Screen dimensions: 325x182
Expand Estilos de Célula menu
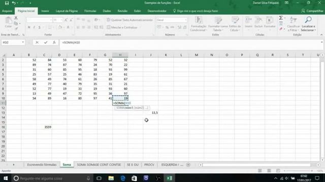tap(235, 24)
